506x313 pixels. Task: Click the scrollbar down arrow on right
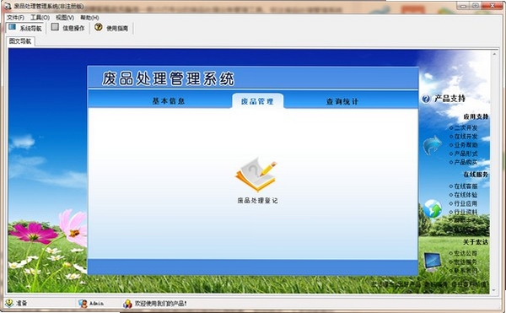[494, 290]
